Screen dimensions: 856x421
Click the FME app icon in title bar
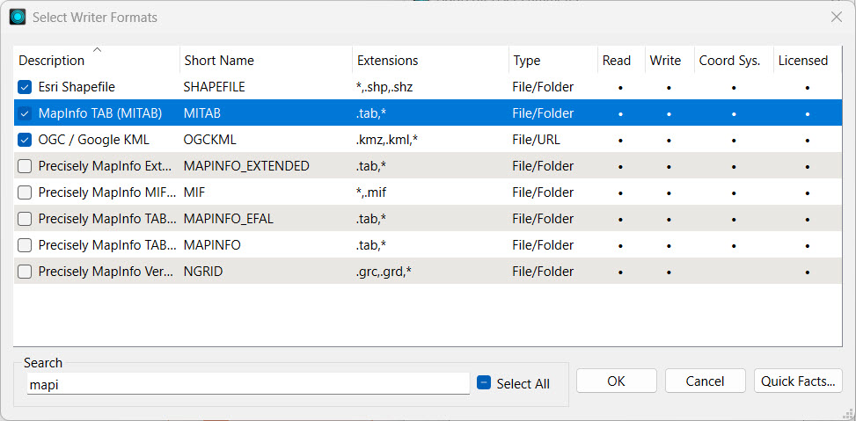click(18, 17)
